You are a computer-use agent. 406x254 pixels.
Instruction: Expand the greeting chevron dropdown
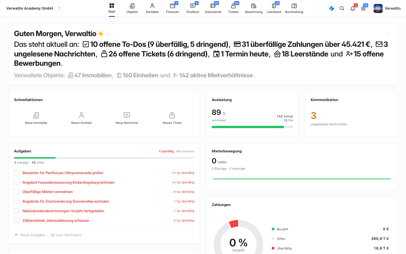[x=109, y=34]
